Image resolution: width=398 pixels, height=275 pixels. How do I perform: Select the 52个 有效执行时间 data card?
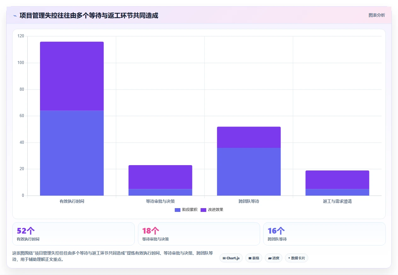click(73, 234)
